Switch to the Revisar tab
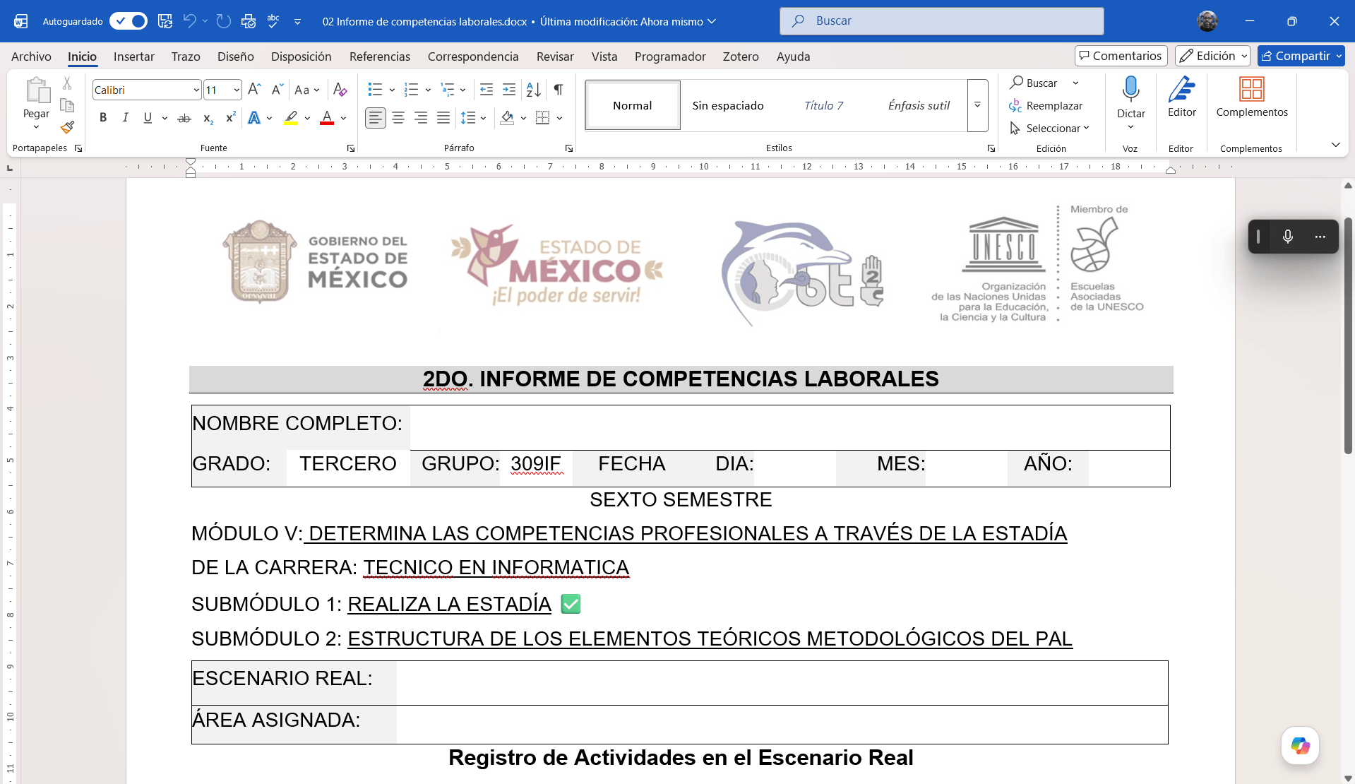 (555, 57)
